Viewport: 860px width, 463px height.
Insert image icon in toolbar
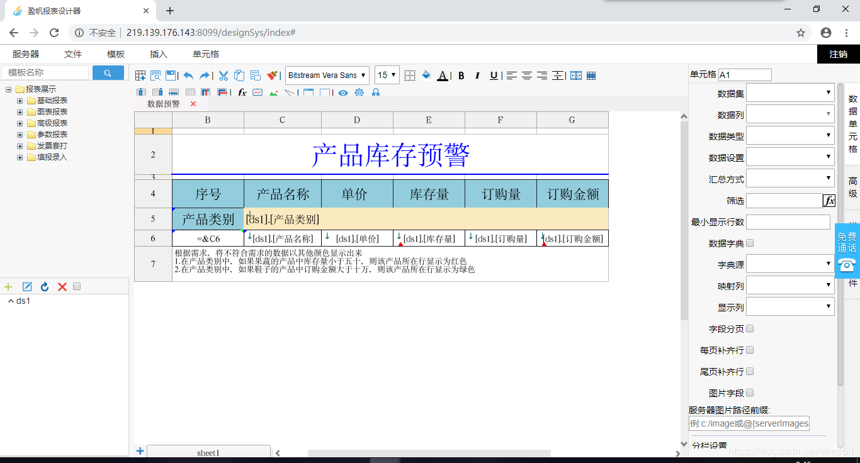(273, 92)
